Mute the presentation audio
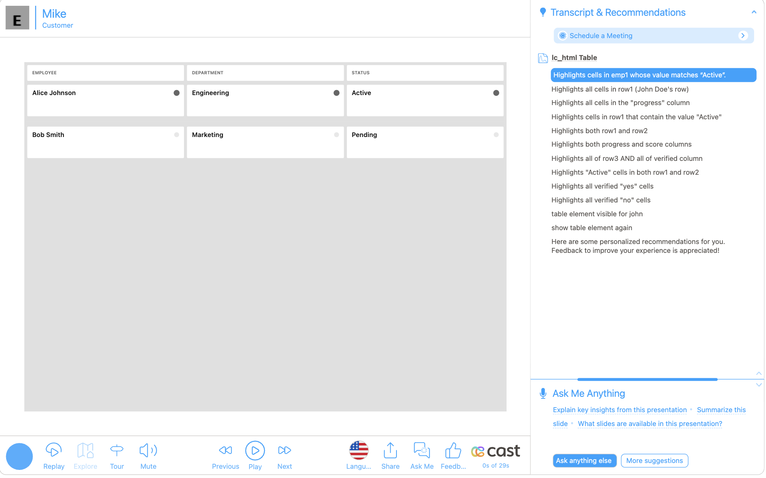Image resolution: width=766 pixels, height=478 pixels. tap(148, 450)
